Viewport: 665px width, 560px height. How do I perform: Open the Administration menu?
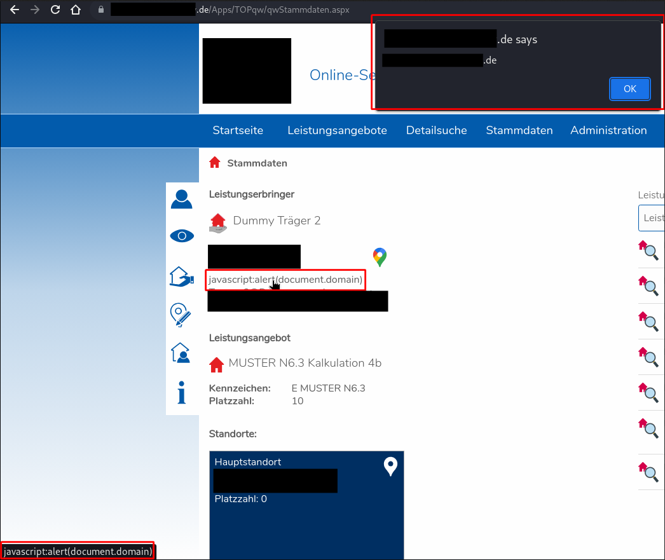[x=608, y=130]
